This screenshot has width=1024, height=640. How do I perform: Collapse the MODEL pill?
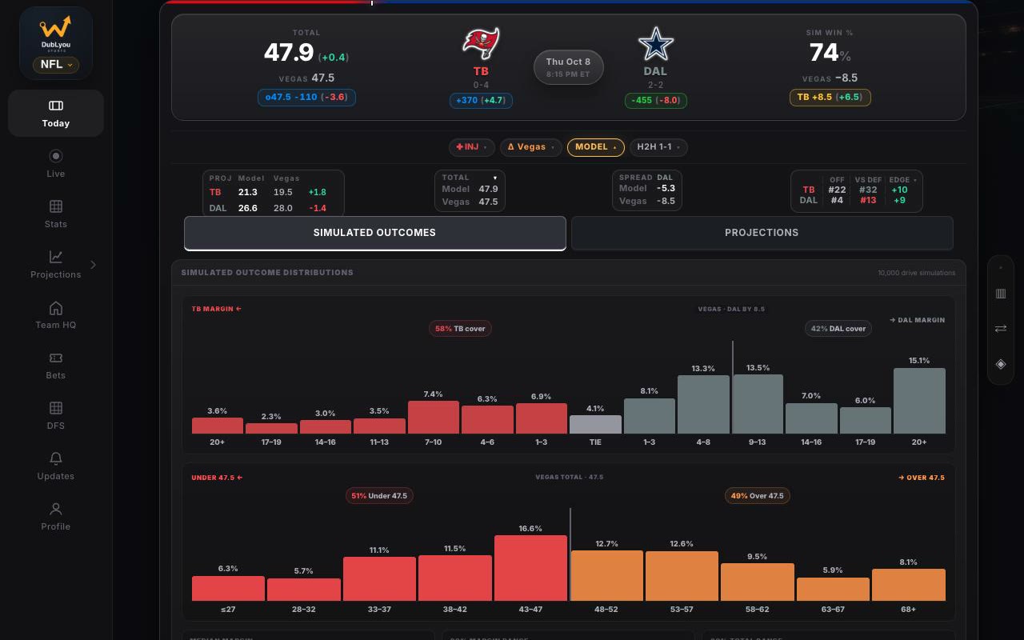tap(595, 147)
